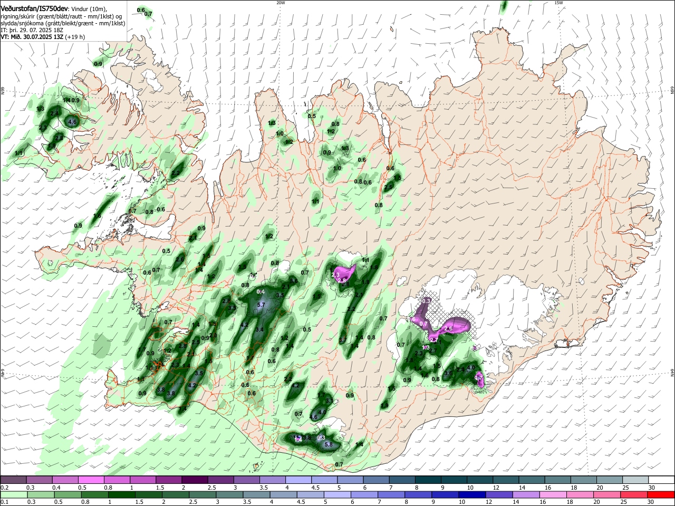Select the bright red 30 rain legend swatch

(x=661, y=494)
